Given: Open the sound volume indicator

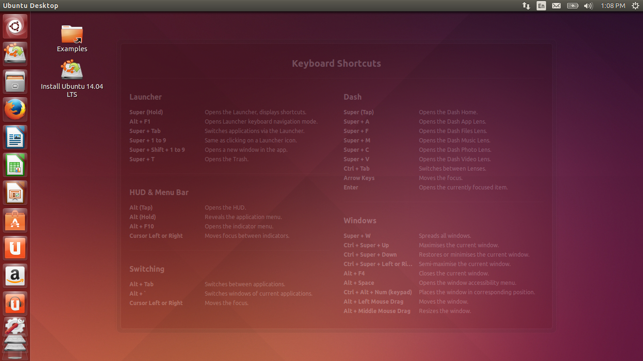Looking at the screenshot, I should tap(588, 6).
